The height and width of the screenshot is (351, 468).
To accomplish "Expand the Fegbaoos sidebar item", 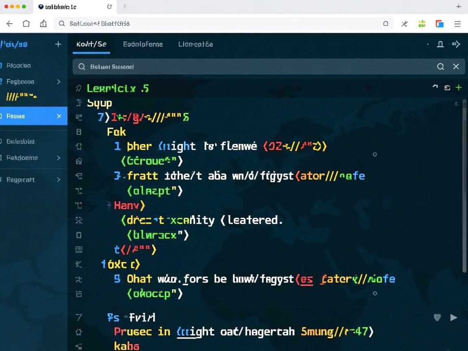I will point(58,82).
